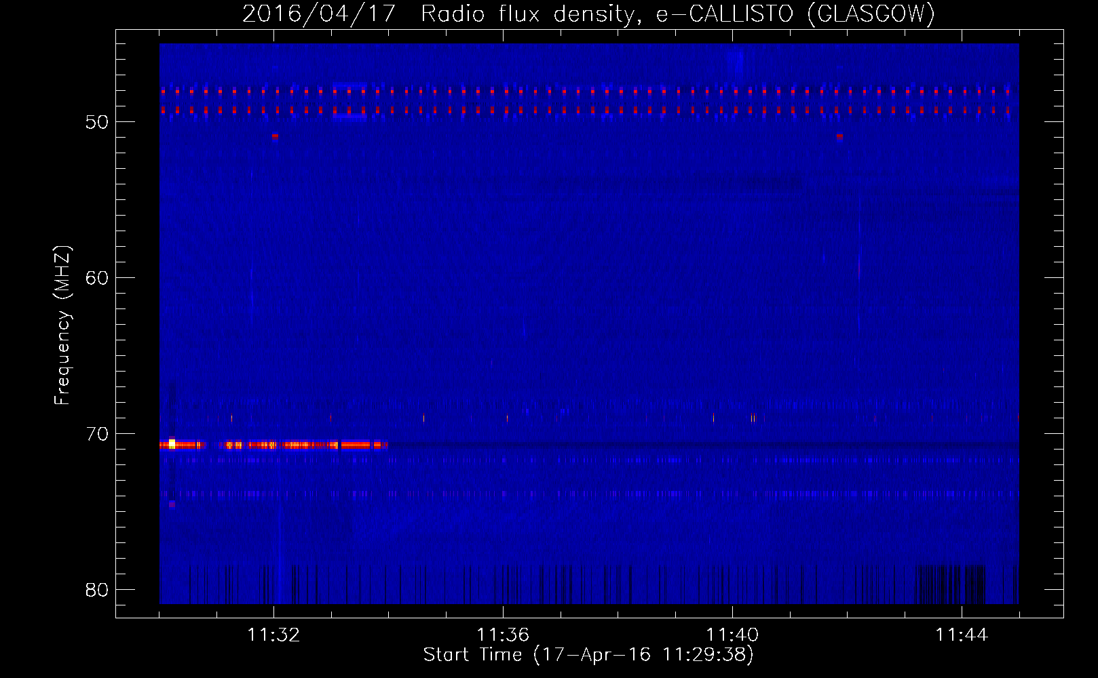Click the '60' frequency tick label
Viewport: 1098px width, 678px height.
(97, 278)
